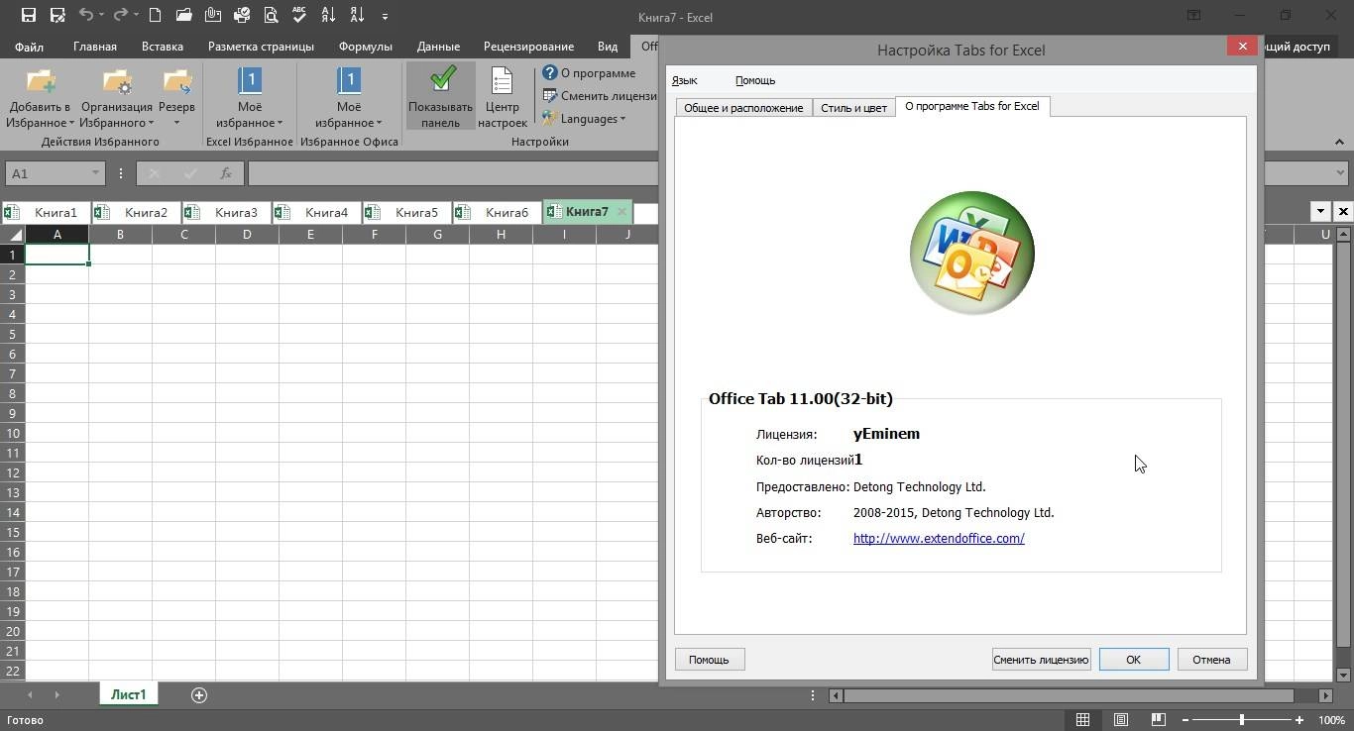
Task: Sort descending Я-А icon
Action: 357,16
